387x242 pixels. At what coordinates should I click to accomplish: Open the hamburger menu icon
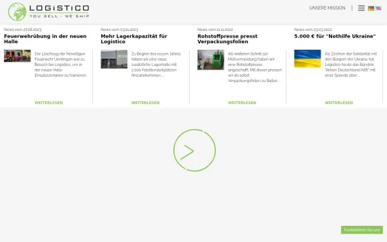pos(361,8)
